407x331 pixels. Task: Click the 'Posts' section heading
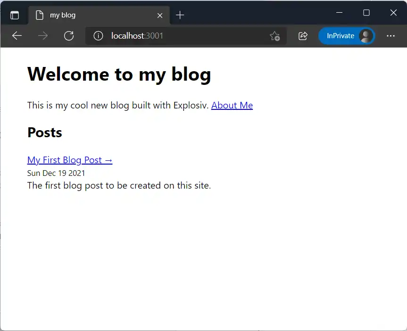coord(45,132)
